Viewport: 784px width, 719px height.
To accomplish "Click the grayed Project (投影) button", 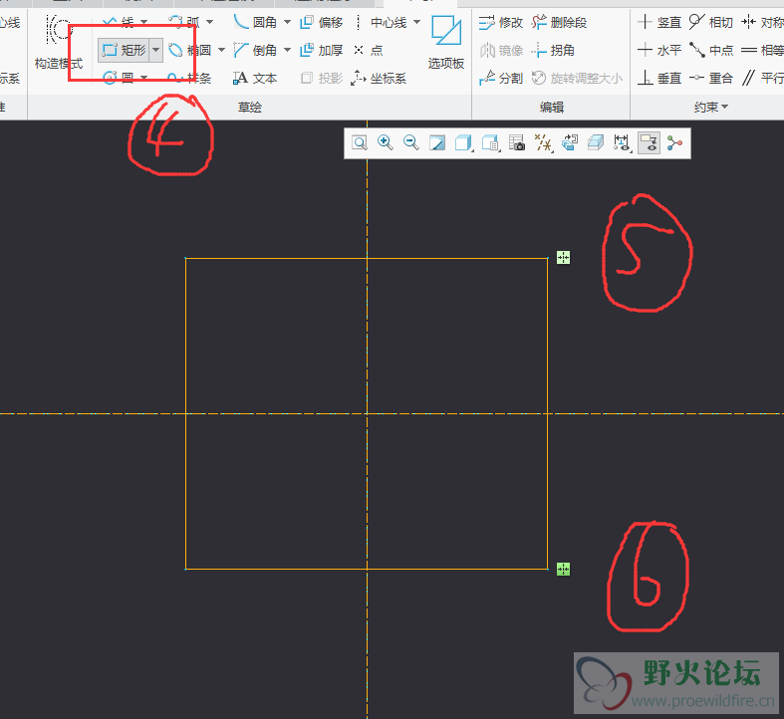I will point(322,78).
